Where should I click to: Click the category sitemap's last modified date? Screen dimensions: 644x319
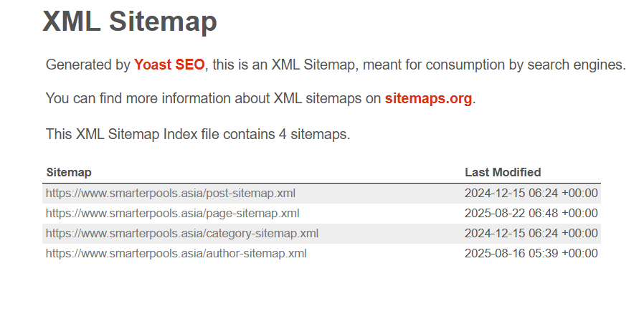pos(531,233)
